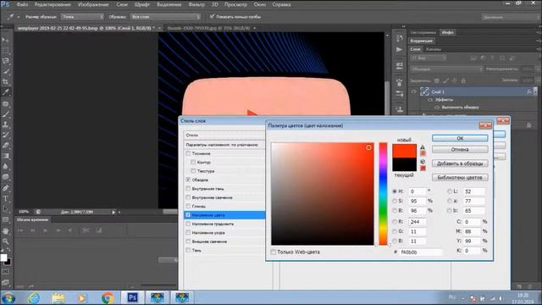
Task: Toggle the Внутренняя тень checkbox
Action: point(188,188)
